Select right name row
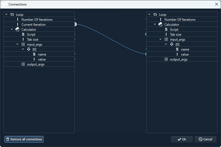Screen dimensions: 221x147 pyautogui.click(x=182, y=49)
